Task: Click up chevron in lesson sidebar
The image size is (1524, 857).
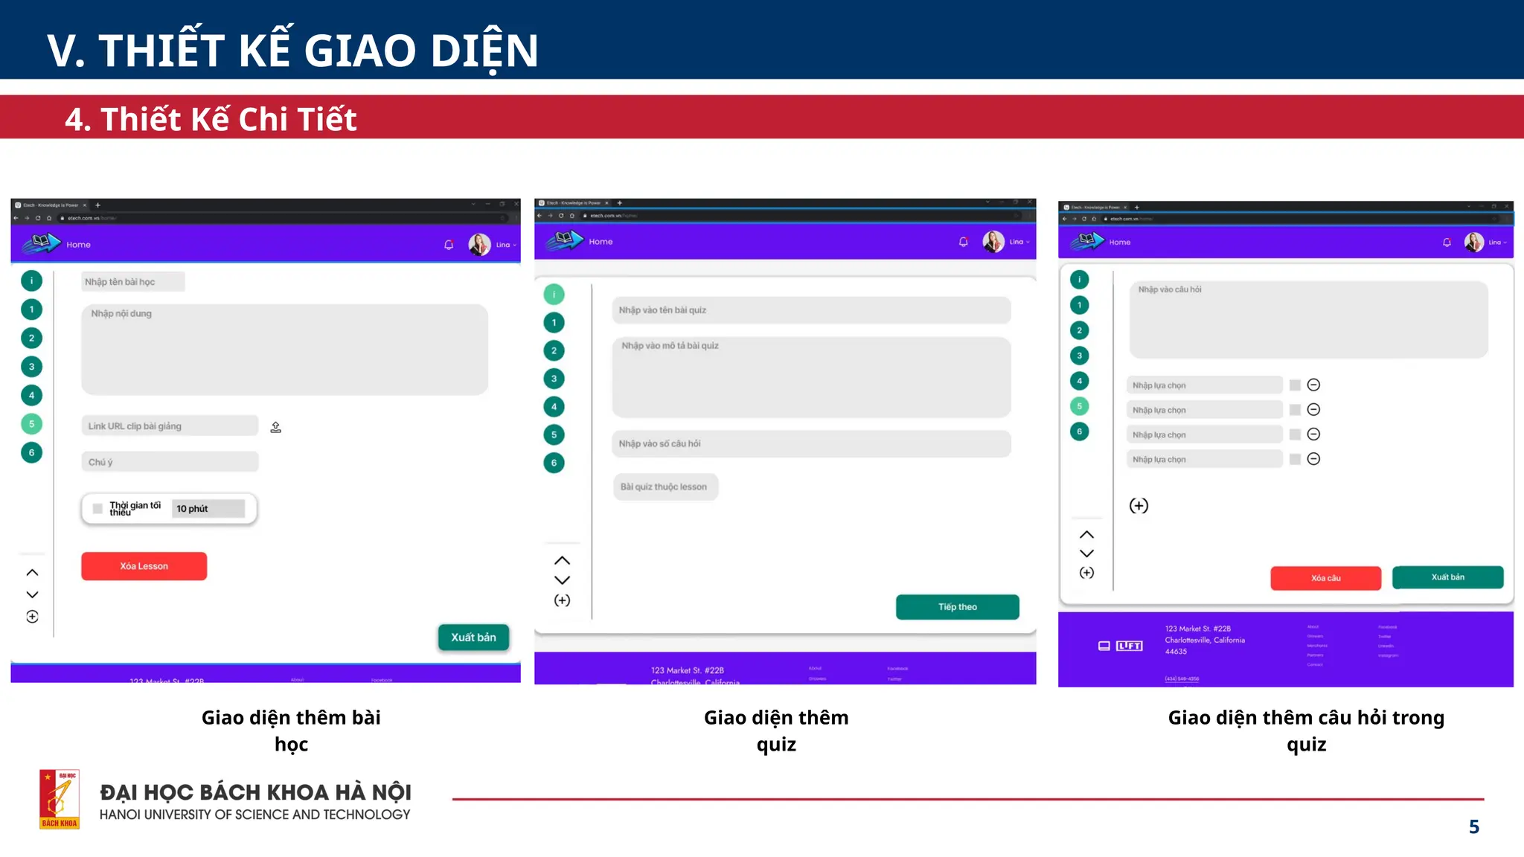Action: tap(32, 573)
